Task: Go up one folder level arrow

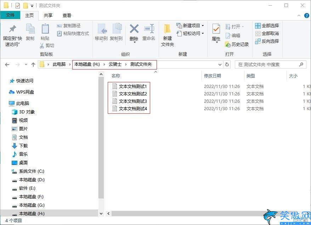Action: (x=33, y=64)
